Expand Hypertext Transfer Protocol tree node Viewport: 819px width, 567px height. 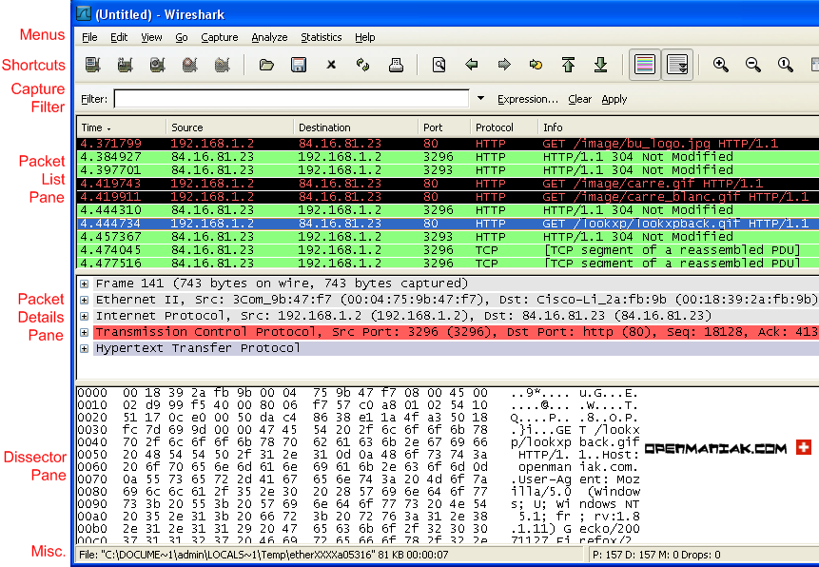point(84,348)
